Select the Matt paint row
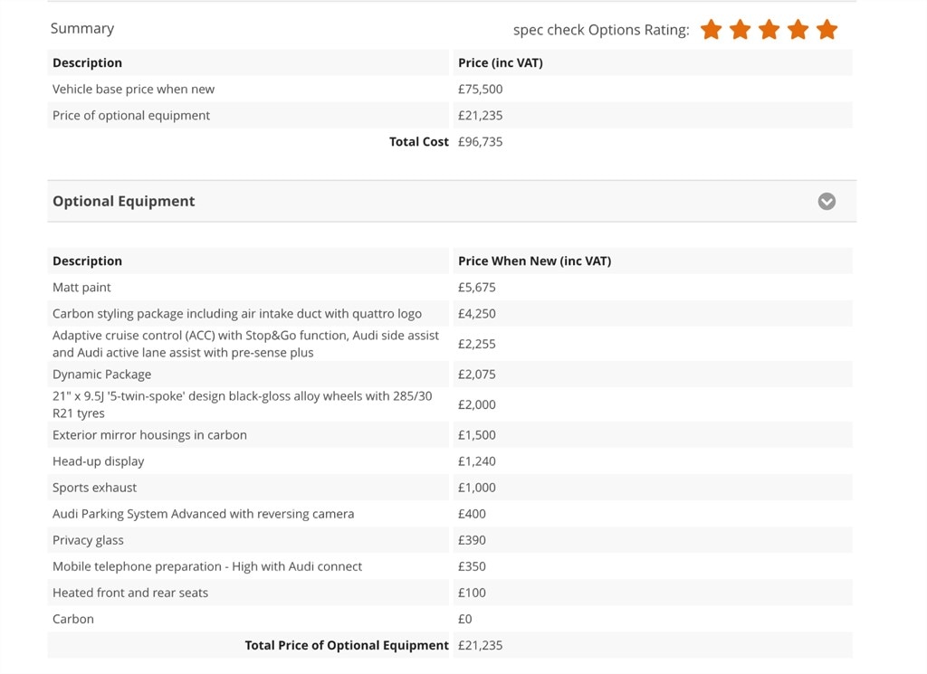Image resolution: width=927 pixels, height=674 pixels. (450, 287)
